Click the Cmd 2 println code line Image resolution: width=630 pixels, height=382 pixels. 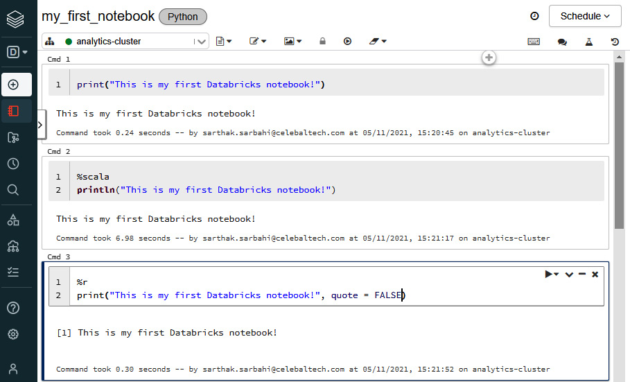[x=206, y=190]
